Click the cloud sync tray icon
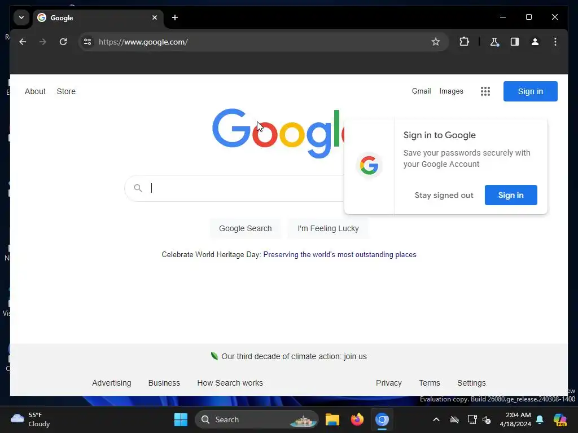Image resolution: width=578 pixels, height=433 pixels. 454,419
